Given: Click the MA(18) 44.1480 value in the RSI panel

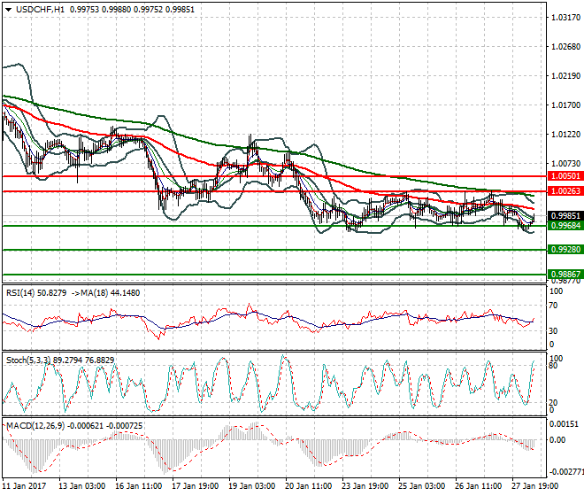Looking at the screenshot, I should click(x=111, y=293).
